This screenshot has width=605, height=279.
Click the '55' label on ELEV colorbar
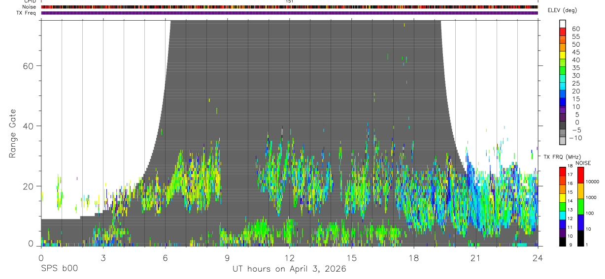(x=575, y=36)
